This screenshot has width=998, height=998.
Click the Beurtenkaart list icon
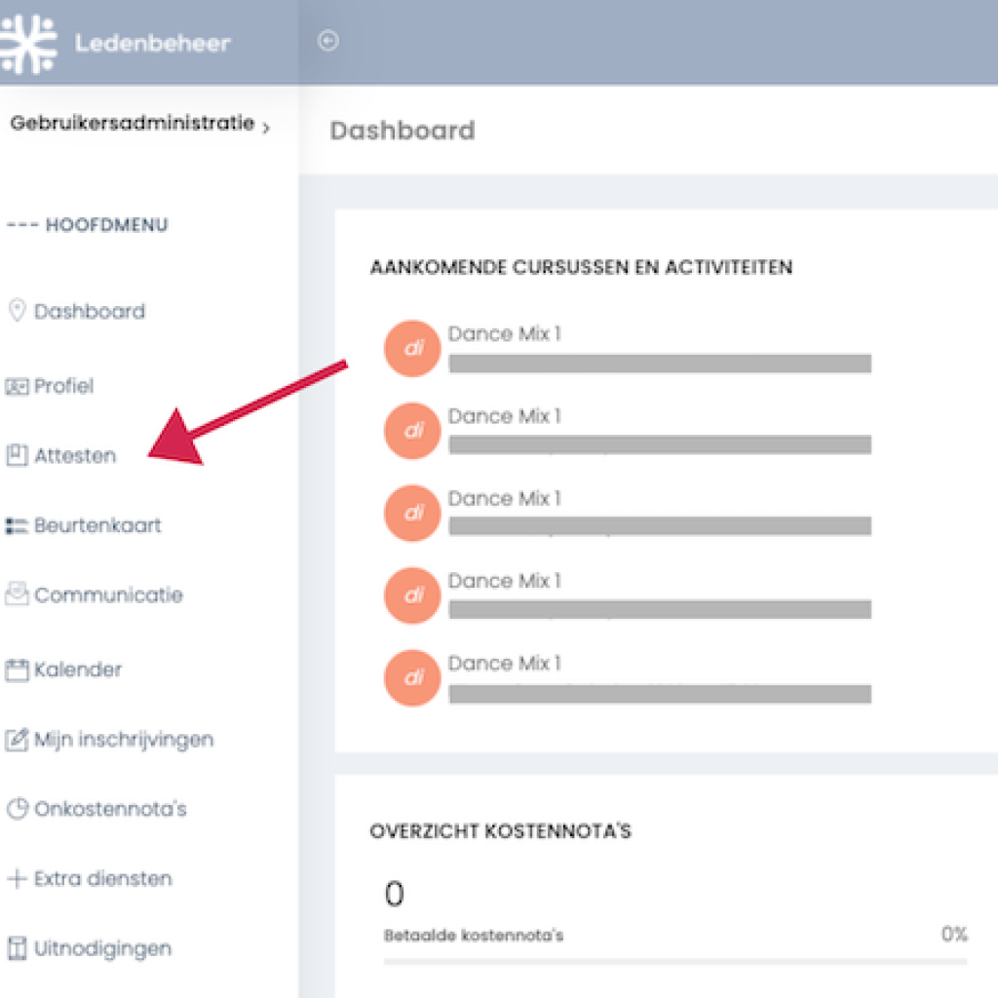coord(17,525)
